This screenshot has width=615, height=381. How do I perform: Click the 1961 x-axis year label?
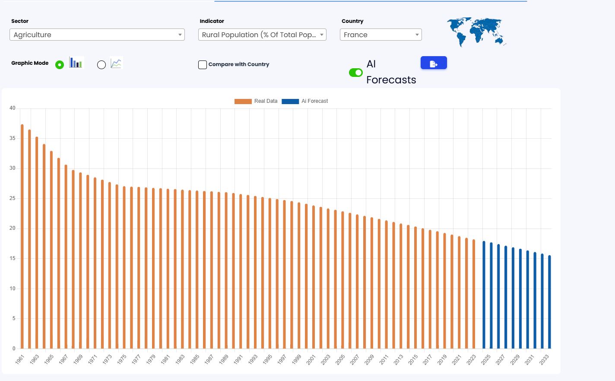point(20,359)
